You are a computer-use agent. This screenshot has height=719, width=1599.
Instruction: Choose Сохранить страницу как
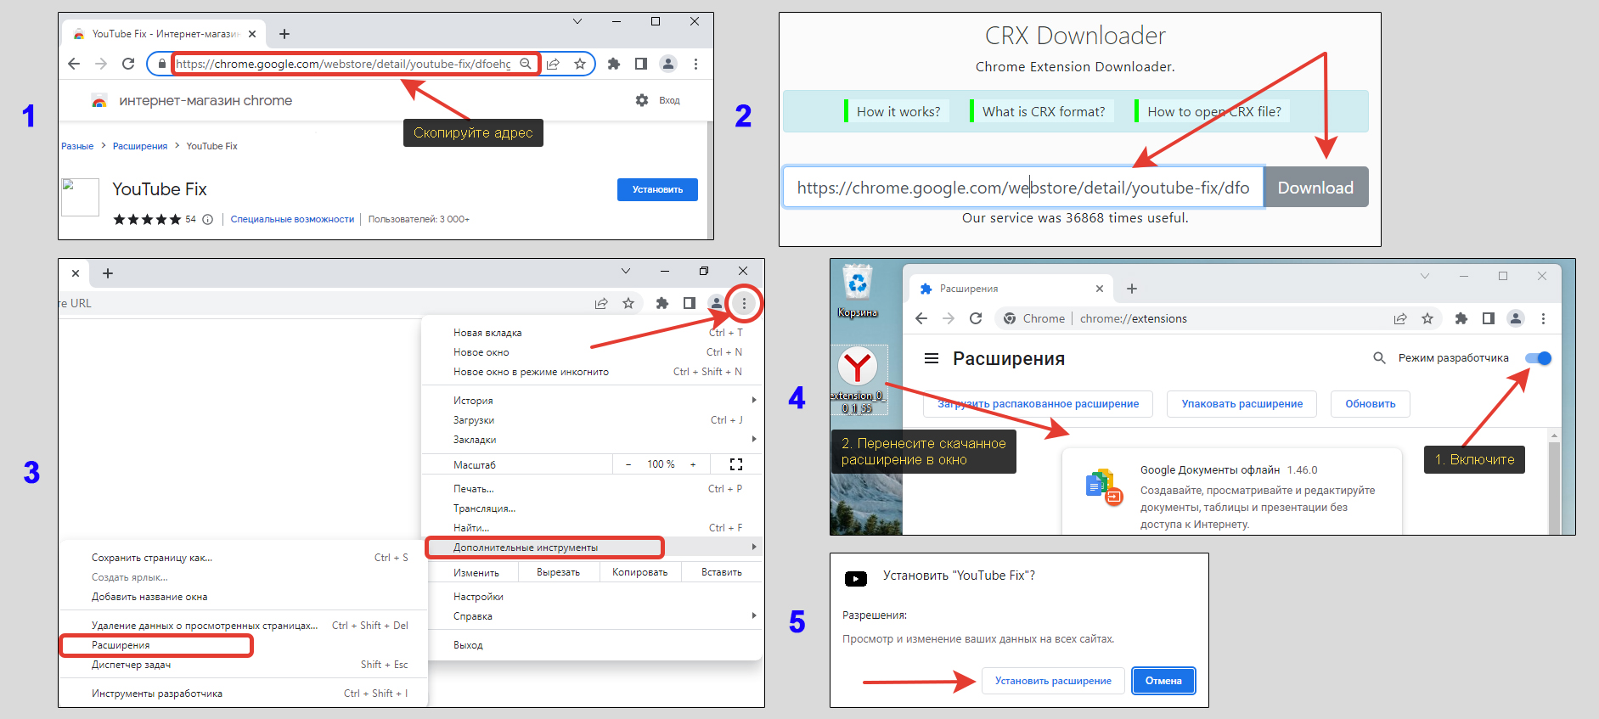[x=245, y=558]
